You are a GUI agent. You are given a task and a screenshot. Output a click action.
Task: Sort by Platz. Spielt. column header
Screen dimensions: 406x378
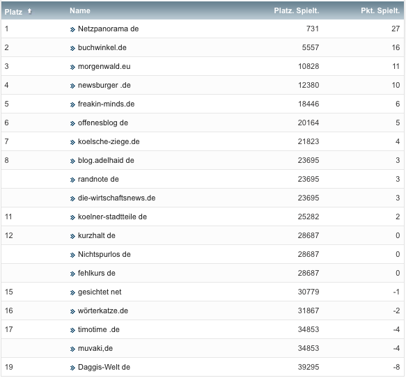(x=297, y=10)
